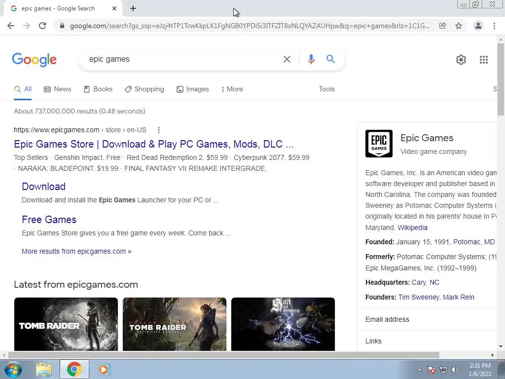The image size is (505, 379).
Task: Submit search with the magnifier icon
Action: point(330,59)
